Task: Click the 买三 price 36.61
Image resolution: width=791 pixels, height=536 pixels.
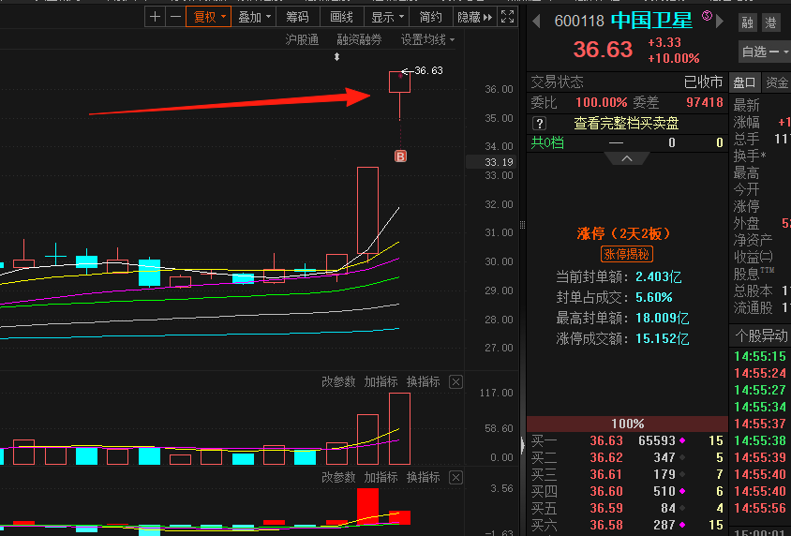Action: 606,474
